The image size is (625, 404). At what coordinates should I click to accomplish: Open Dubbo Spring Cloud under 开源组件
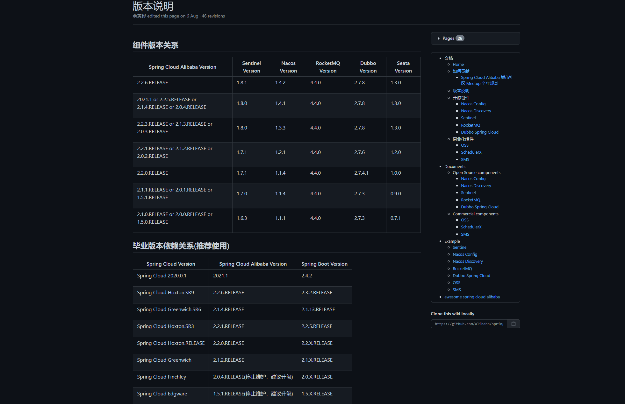(480, 132)
